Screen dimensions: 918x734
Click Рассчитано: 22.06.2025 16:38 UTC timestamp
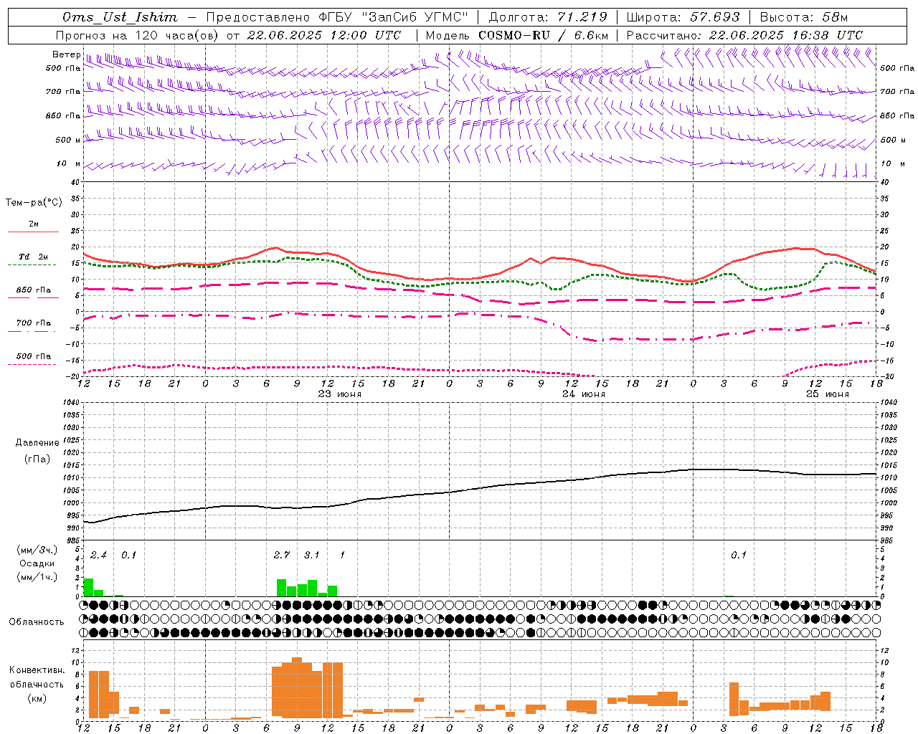[744, 35]
